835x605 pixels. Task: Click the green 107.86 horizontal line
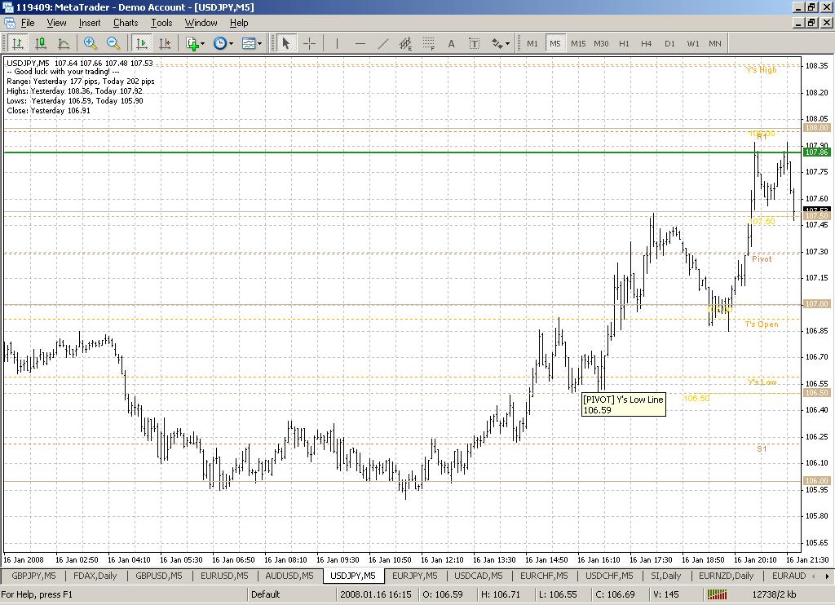click(408, 152)
